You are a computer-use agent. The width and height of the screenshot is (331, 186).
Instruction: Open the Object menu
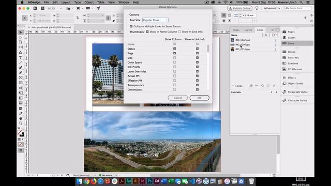(x=89, y=2)
